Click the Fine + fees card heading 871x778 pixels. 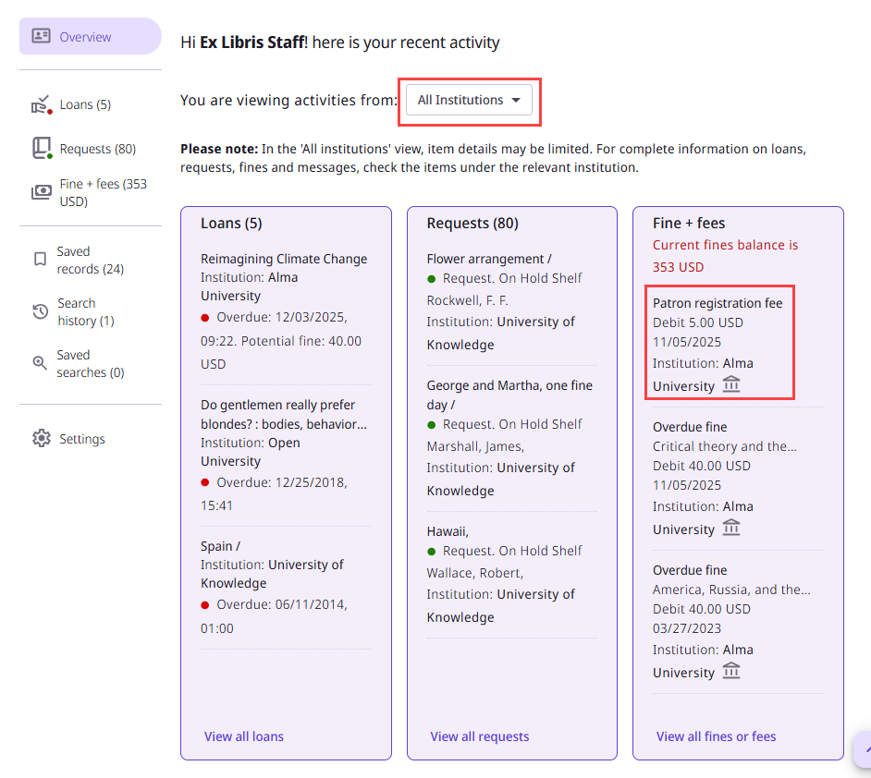(x=689, y=223)
